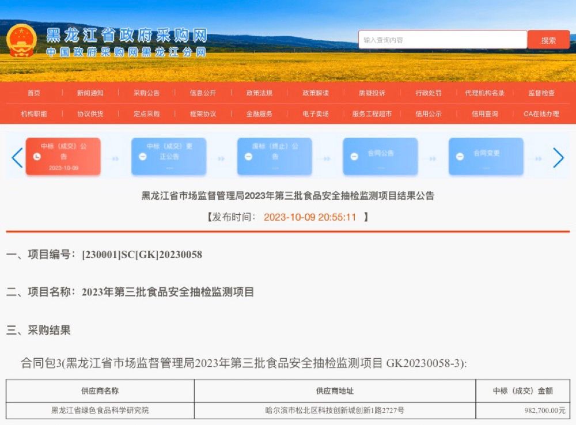Image resolution: width=576 pixels, height=425 pixels.
Task: Click minus icon on 中标（成交）更正公告 card
Action: 142,157
